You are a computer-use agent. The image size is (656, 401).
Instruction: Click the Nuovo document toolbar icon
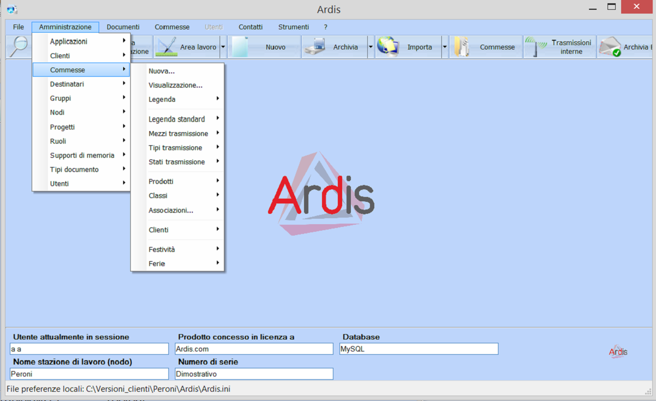[x=240, y=47]
